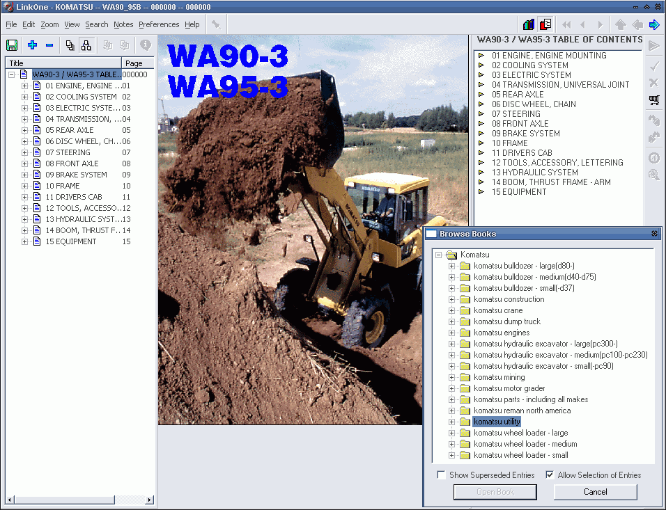Click the double-left rewind navigation arrow

(x=566, y=24)
